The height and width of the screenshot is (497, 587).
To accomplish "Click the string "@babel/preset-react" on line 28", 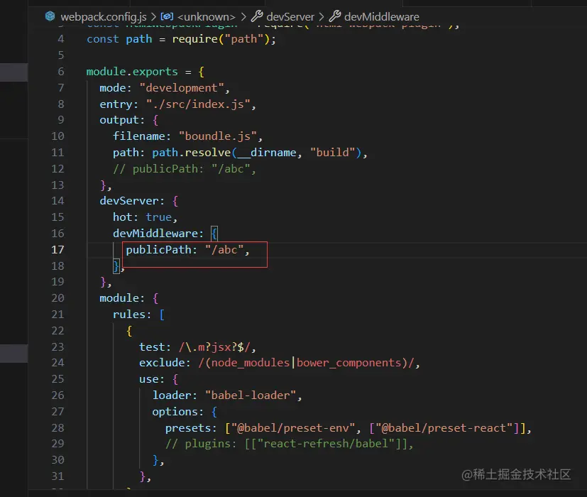I will click(444, 428).
